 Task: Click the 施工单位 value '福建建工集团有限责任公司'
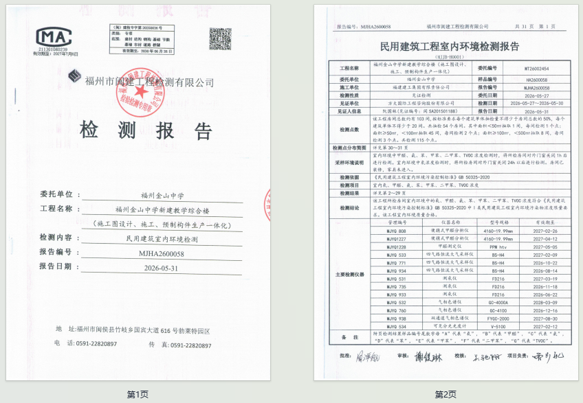[x=421, y=87]
